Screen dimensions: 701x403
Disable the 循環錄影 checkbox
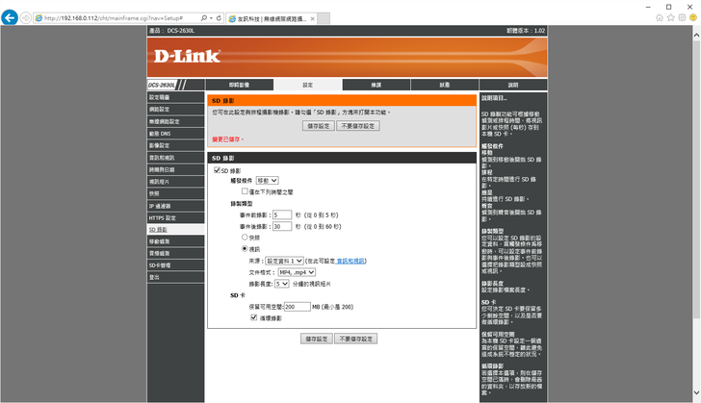[240, 315]
